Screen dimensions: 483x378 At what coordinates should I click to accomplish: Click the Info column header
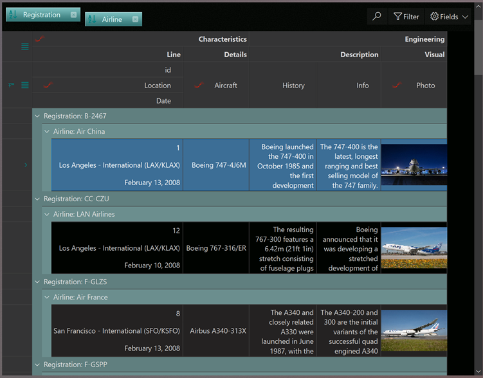click(x=349, y=85)
